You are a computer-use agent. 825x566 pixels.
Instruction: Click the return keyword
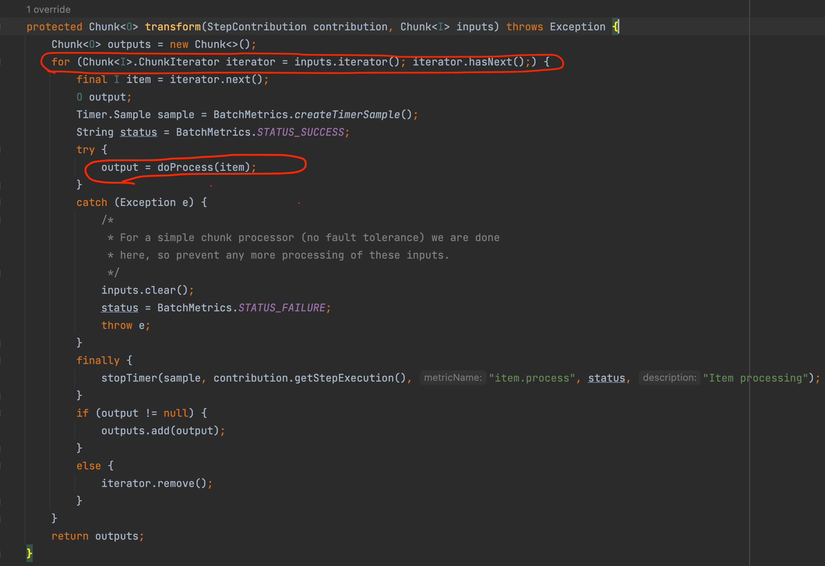[x=70, y=536]
